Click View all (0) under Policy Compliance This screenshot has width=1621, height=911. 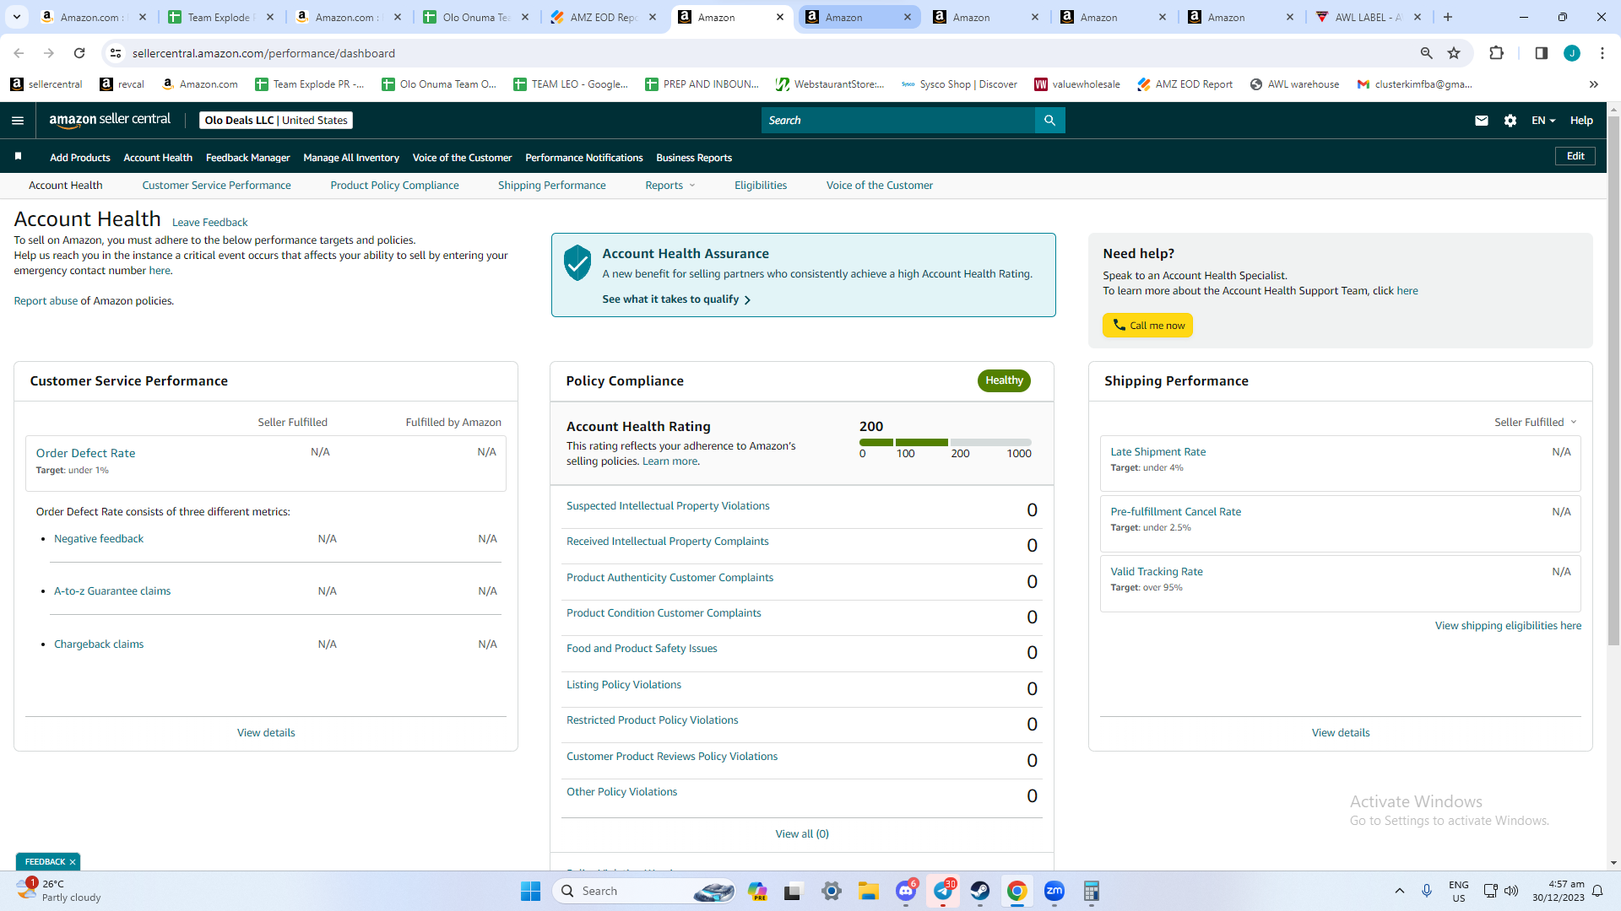coord(802,834)
